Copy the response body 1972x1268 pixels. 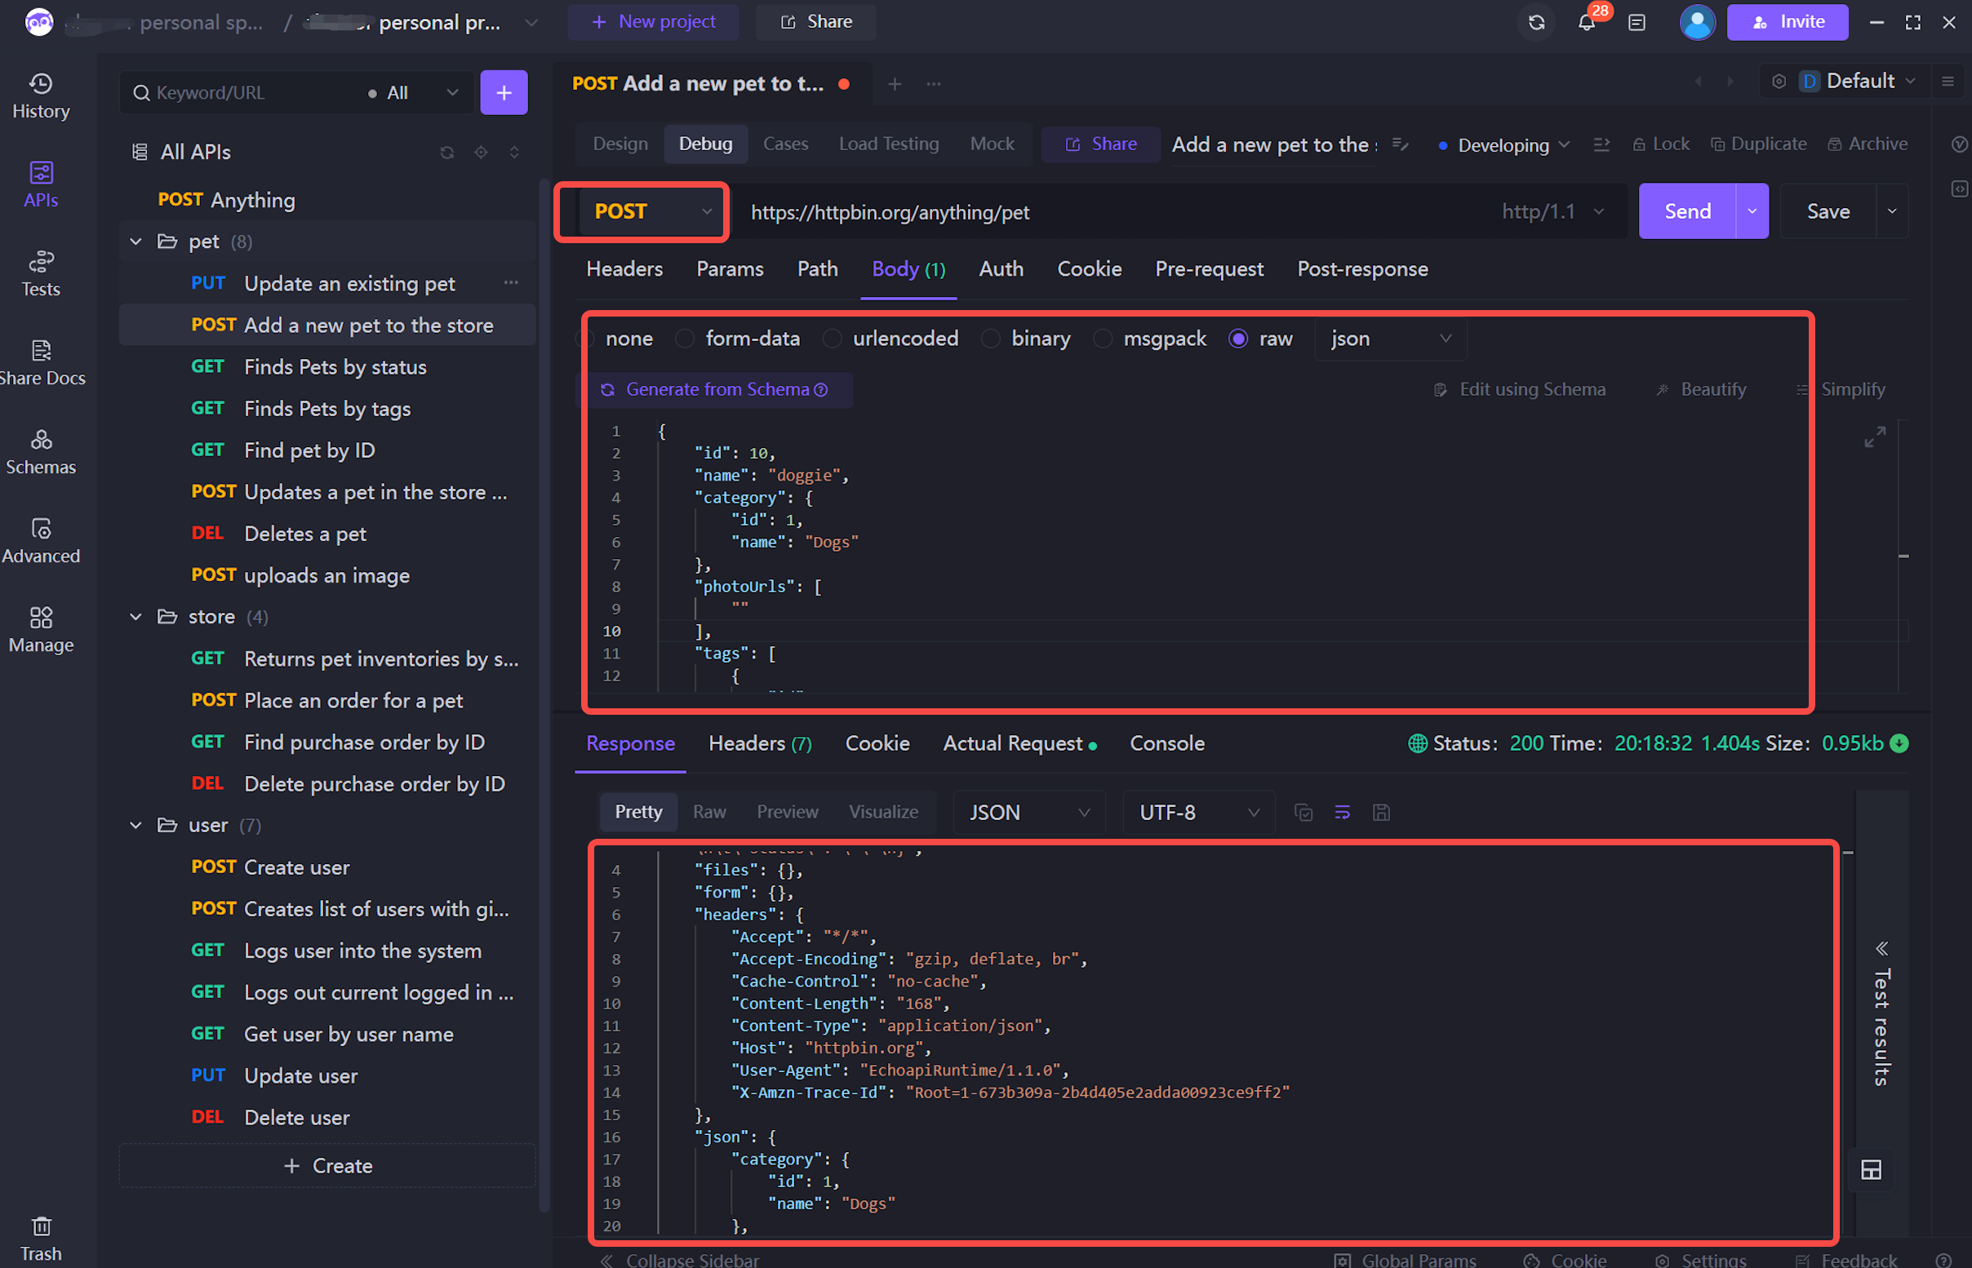click(1304, 813)
